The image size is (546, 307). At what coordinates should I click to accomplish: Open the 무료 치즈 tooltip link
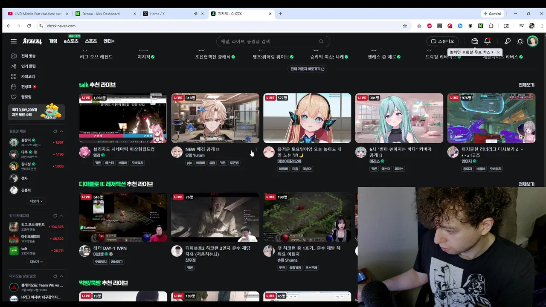(x=471, y=52)
